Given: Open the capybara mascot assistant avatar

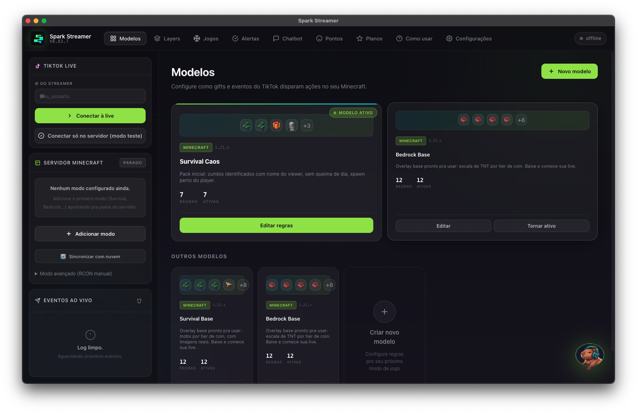Looking at the screenshot, I should click(x=589, y=356).
